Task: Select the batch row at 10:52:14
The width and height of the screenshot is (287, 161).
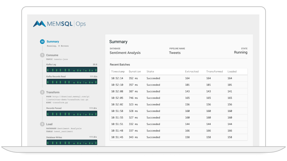Action: tap(179, 78)
